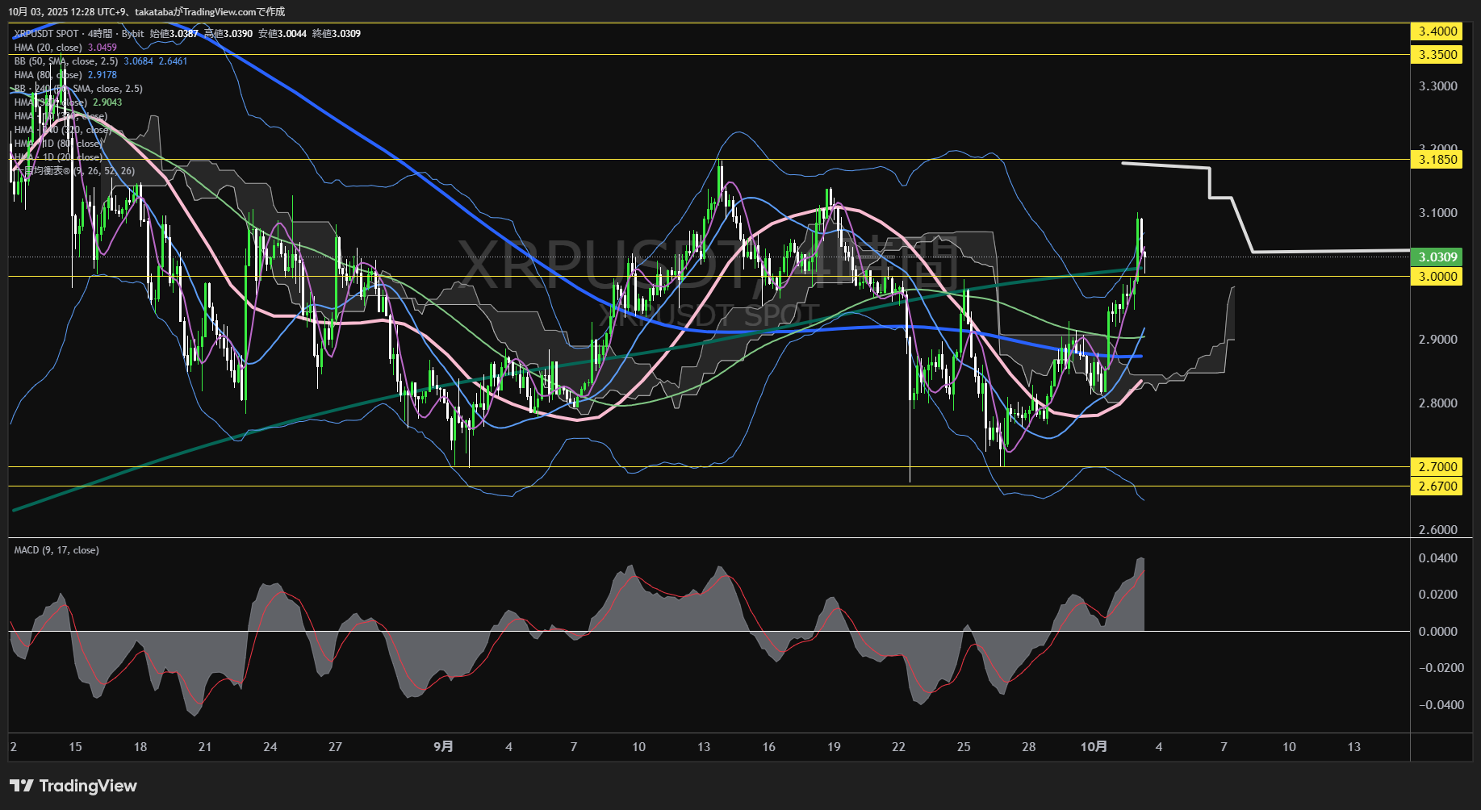Click the TradingView logo icon

[21, 786]
